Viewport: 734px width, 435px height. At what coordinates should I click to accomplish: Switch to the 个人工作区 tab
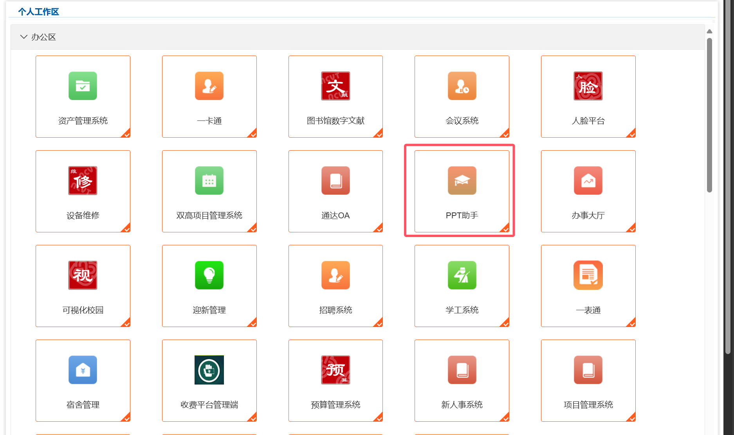pyautogui.click(x=38, y=12)
